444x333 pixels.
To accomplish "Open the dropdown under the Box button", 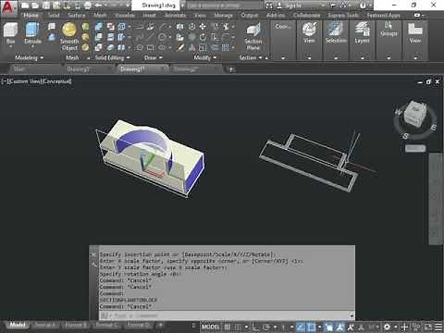I will point(10,47).
